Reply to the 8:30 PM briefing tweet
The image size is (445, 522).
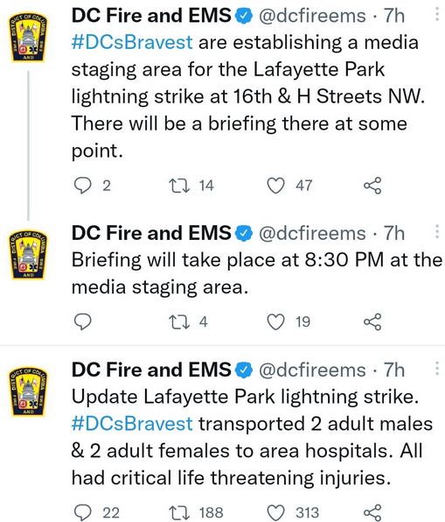(x=82, y=321)
